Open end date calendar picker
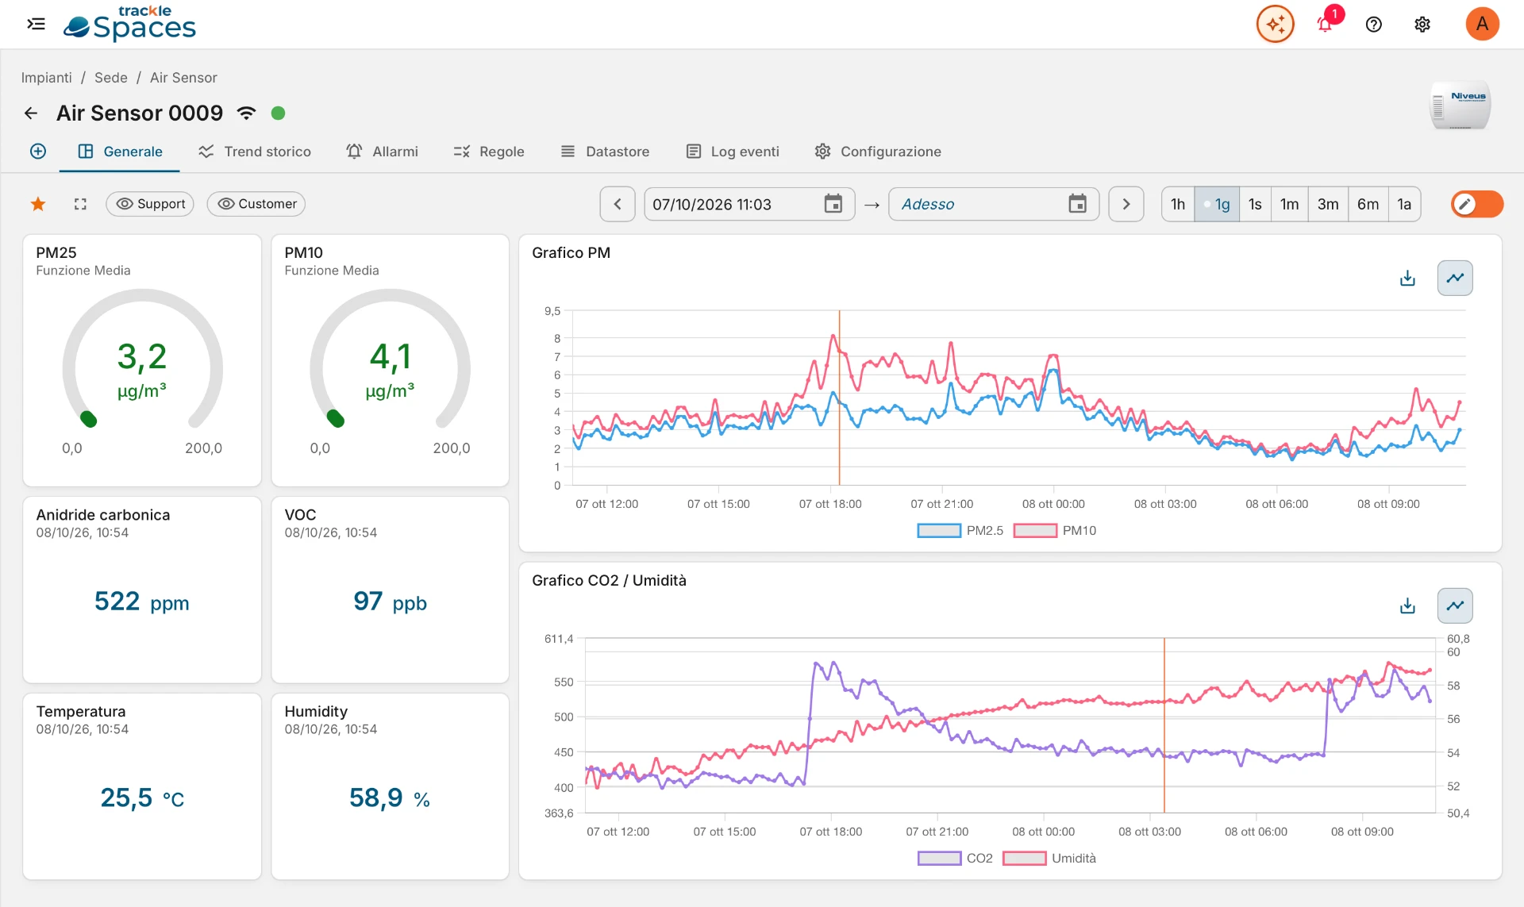 pos(1077,204)
